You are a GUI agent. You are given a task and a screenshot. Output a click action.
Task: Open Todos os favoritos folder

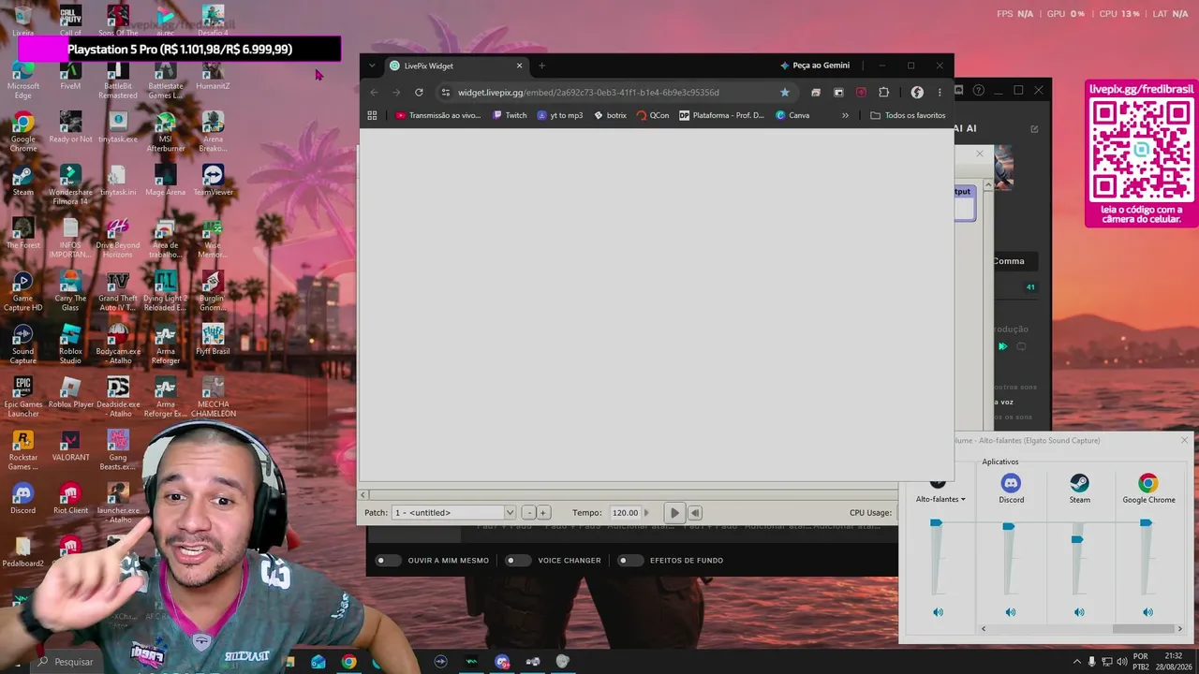[908, 115]
